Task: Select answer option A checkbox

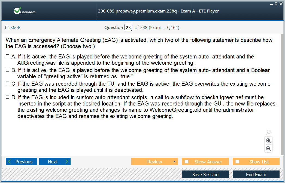Action: click(x=7, y=56)
